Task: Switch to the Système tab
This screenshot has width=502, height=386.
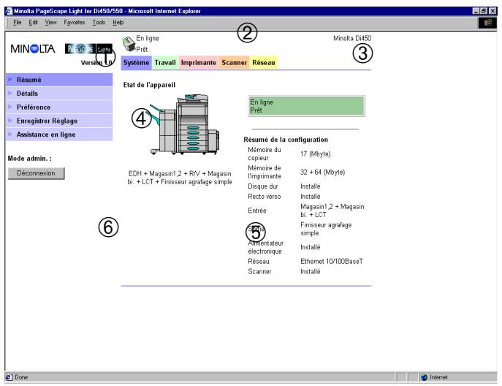Action: point(137,62)
